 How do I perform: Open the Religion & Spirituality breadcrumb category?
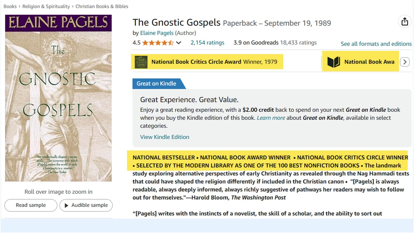click(46, 6)
